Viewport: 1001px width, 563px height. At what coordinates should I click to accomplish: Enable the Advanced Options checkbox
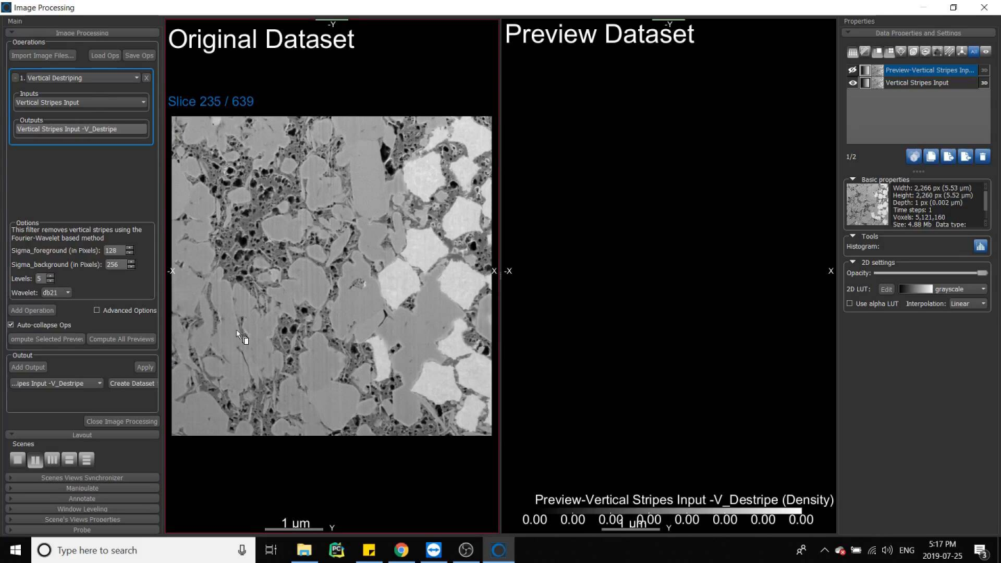tap(97, 311)
